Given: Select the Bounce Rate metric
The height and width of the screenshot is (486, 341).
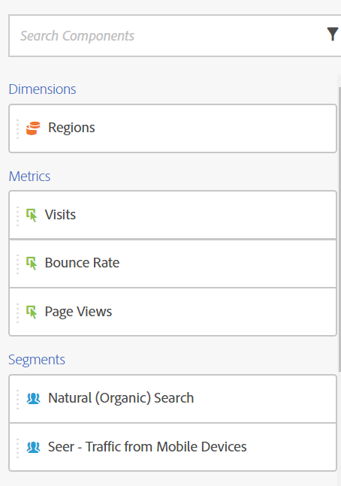Looking at the screenshot, I should click(x=173, y=264).
